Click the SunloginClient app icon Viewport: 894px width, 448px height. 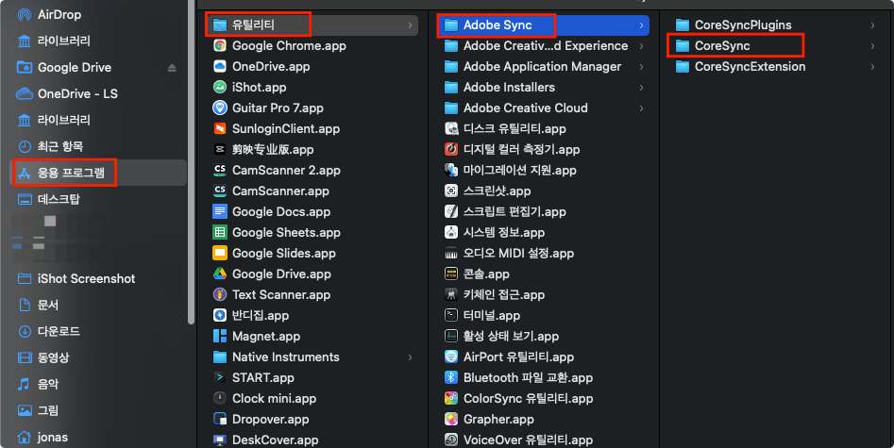(x=220, y=128)
